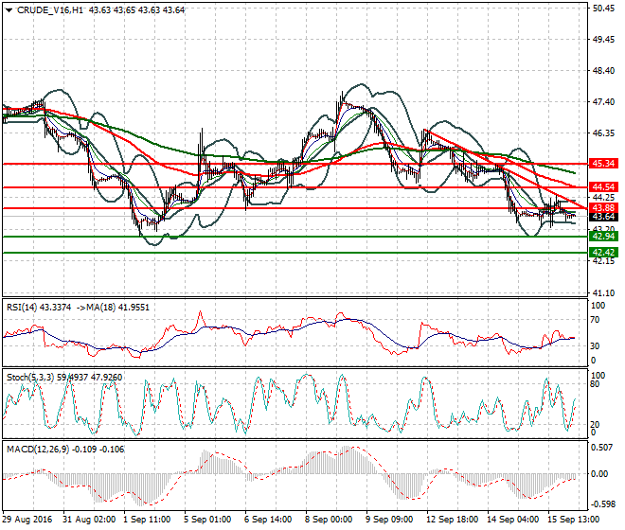Select the 45.34 red resistance price label

tap(603, 164)
